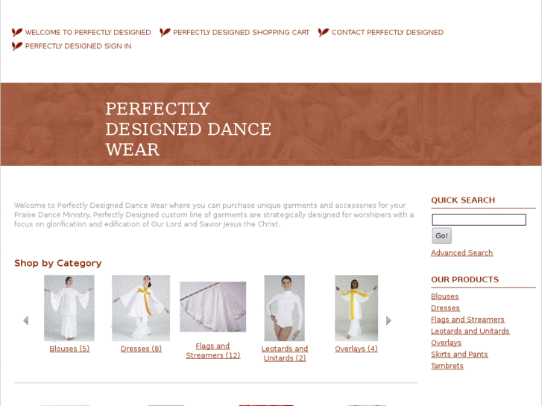Click the Our Products heading
This screenshot has height=406, width=542.
pyautogui.click(x=465, y=279)
